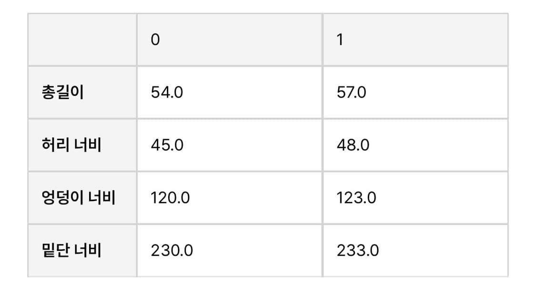Screen dimensions: 536x291
Task: Select the empty top-left header cell
Action: (82, 40)
